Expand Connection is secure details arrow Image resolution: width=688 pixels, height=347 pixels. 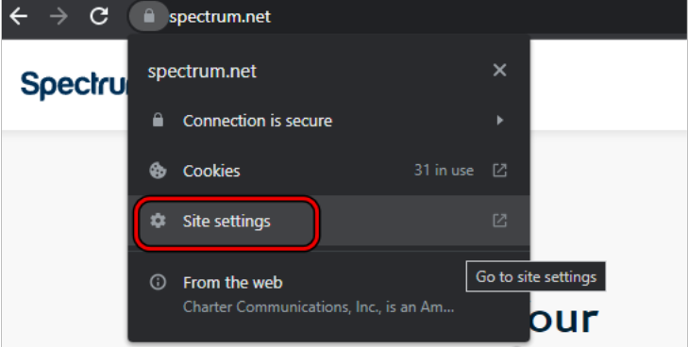[x=500, y=120]
